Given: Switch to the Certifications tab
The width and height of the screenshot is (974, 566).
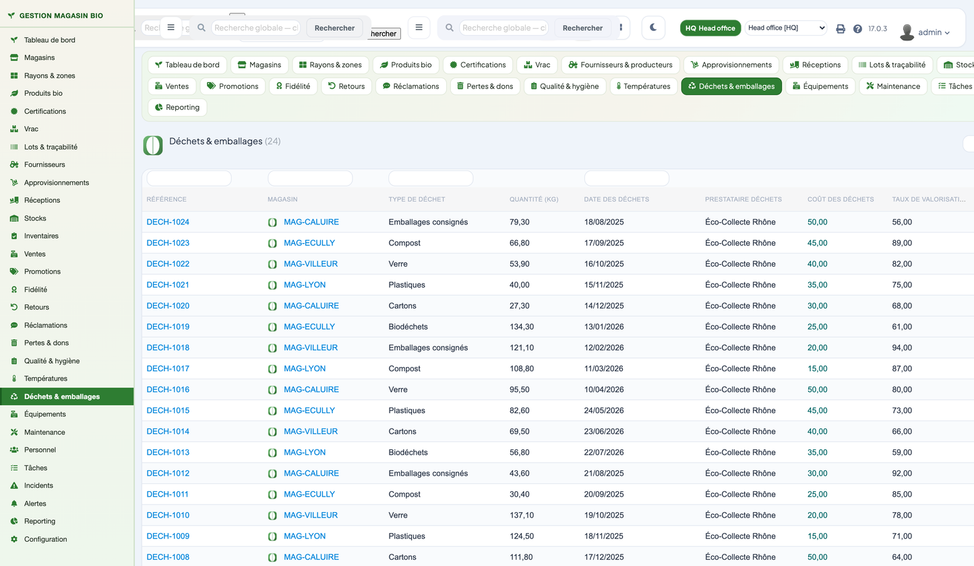Looking at the screenshot, I should 478,65.
